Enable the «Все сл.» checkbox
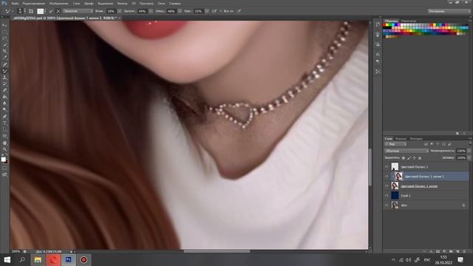 point(221,11)
